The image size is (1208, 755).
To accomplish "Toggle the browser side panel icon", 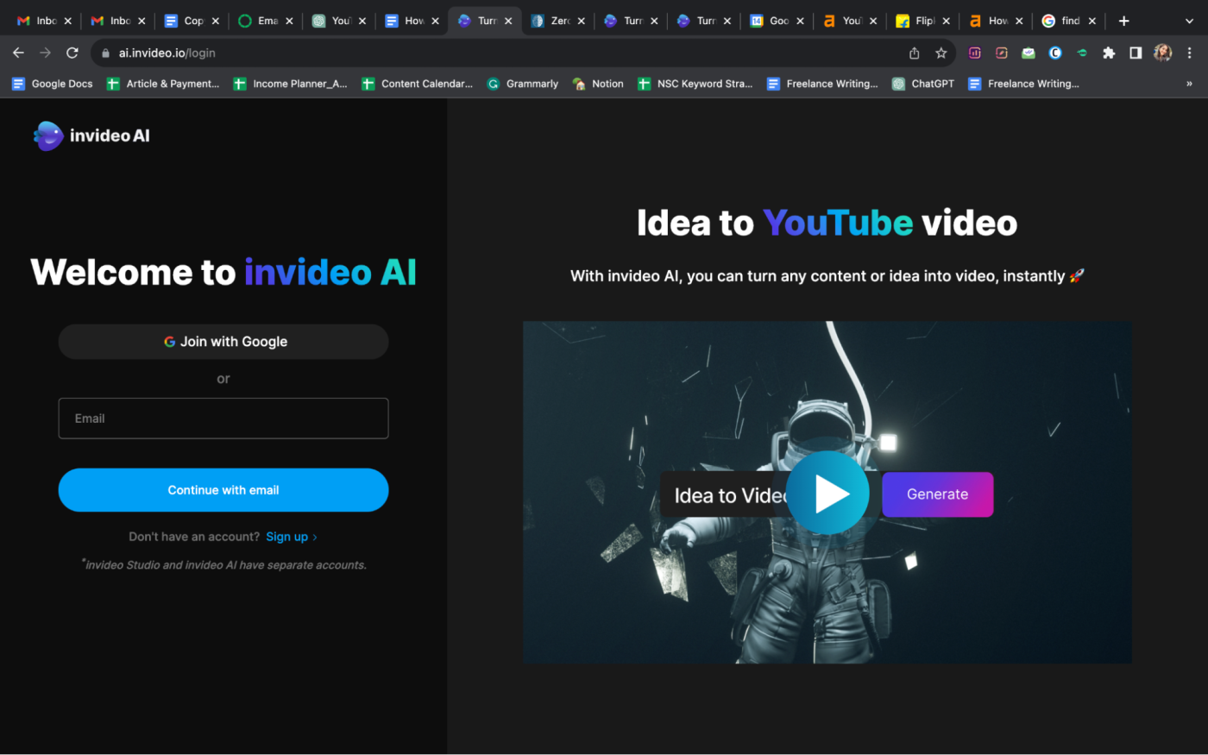I will [1136, 53].
